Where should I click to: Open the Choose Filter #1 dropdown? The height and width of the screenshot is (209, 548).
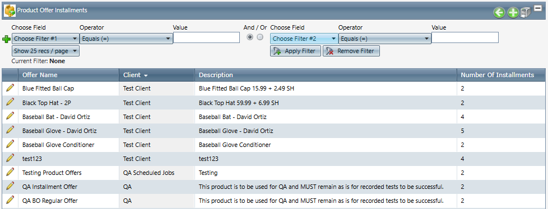45,39
